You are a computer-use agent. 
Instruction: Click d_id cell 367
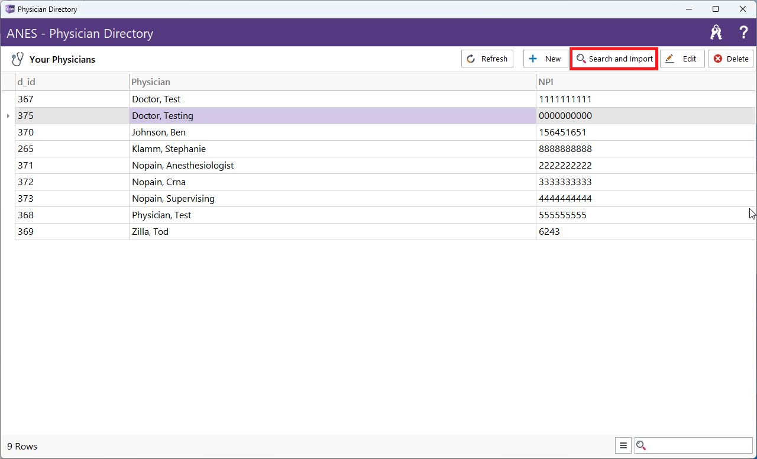72,99
